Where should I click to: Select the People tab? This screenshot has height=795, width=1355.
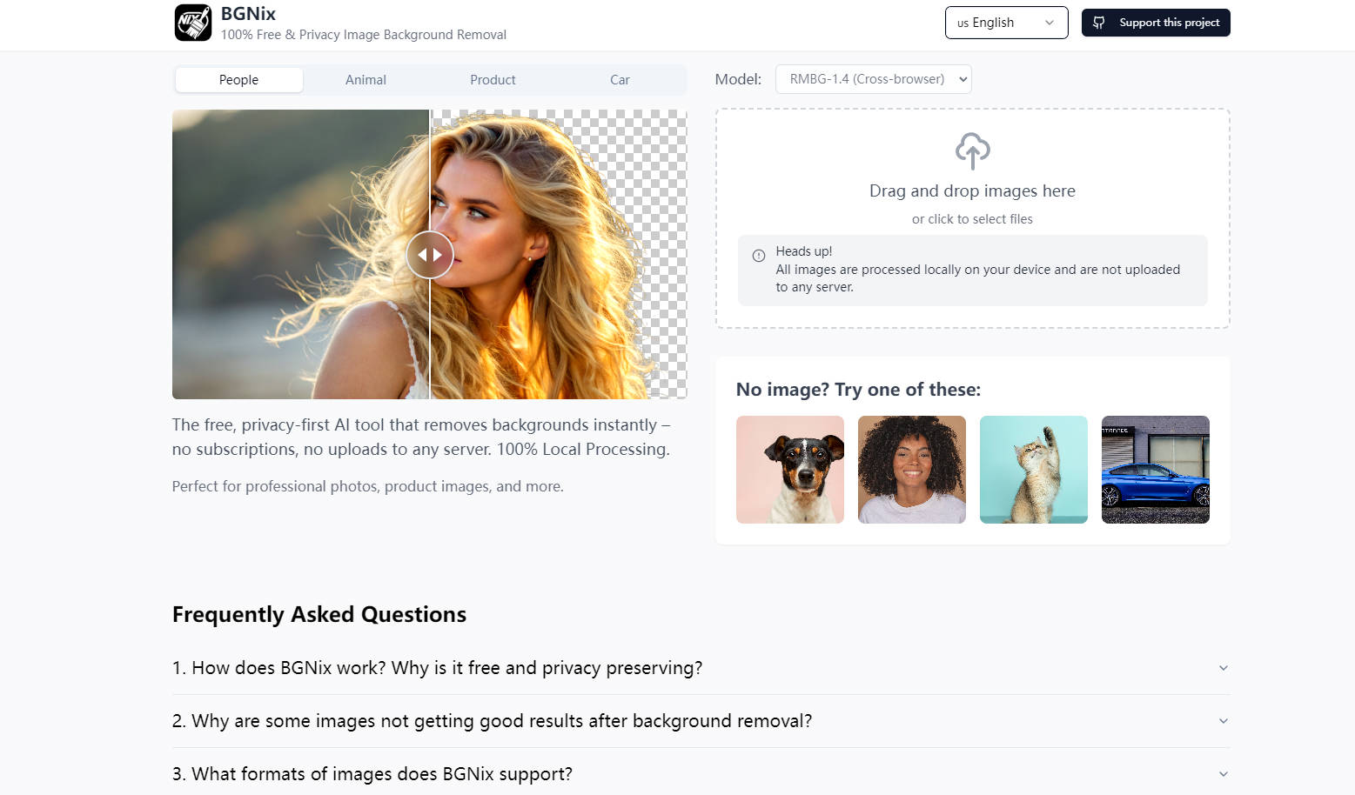(x=238, y=80)
